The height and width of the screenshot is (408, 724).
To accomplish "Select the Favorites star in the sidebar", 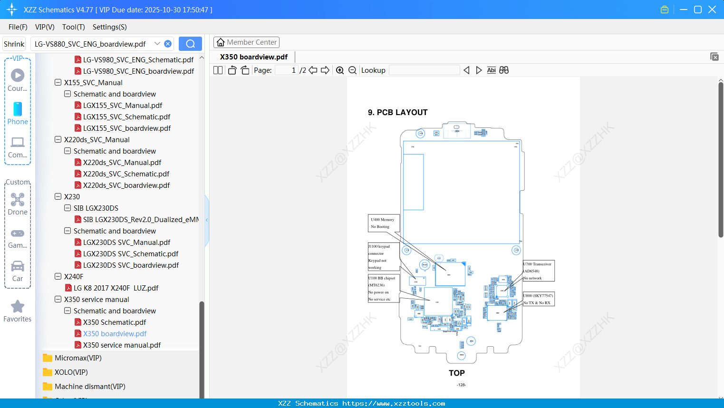I will click(x=18, y=307).
